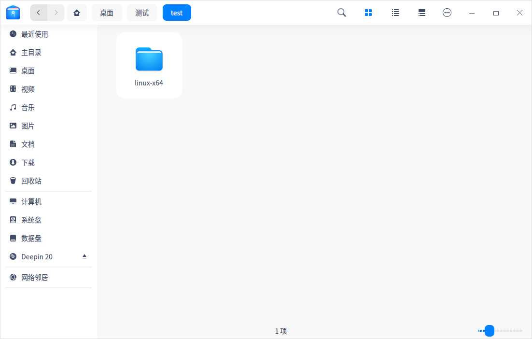Open Deepin 20 disc in the sidebar
This screenshot has height=339, width=532.
[49, 256]
